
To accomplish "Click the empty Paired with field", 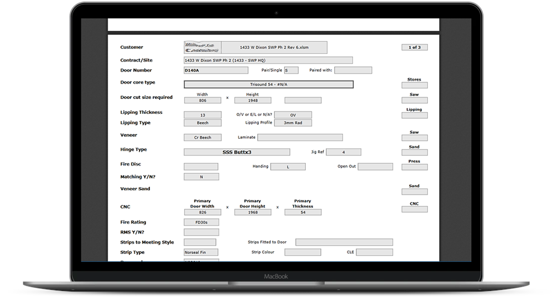I will (x=353, y=71).
